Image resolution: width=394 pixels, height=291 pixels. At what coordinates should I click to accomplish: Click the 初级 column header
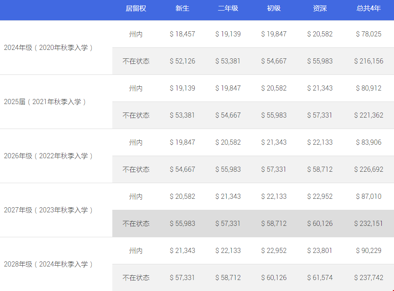[x=274, y=8]
